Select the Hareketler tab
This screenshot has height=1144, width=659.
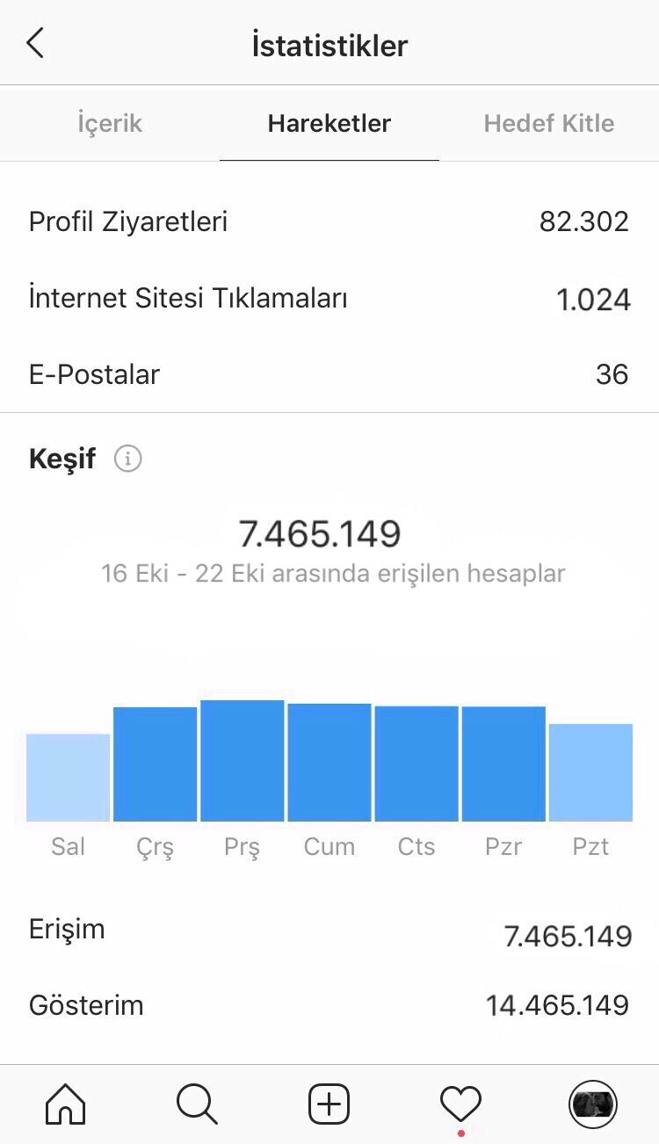coord(329,123)
